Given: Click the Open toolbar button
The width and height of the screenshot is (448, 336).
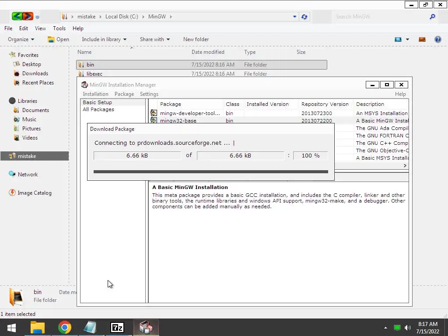Looking at the screenshot, I should (x=58, y=39).
